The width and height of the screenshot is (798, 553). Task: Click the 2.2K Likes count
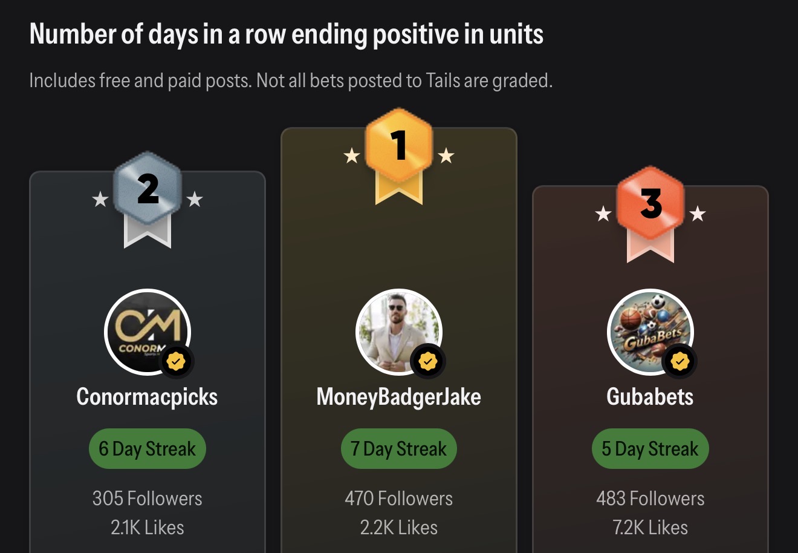tap(399, 528)
